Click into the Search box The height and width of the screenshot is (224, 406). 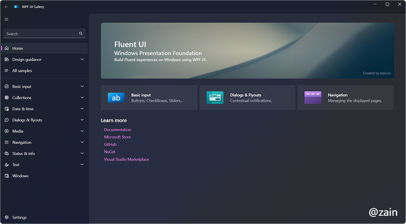click(x=44, y=33)
